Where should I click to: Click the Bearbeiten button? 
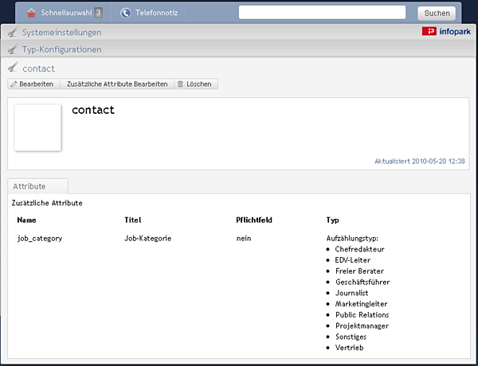coord(33,84)
